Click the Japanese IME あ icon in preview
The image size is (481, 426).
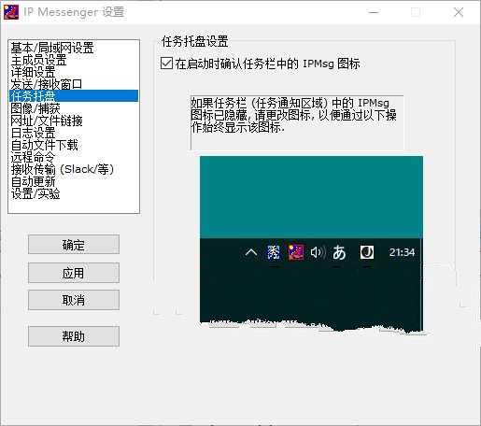[x=339, y=252]
